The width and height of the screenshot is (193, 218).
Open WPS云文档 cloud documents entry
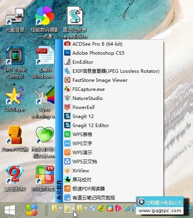tap(113, 162)
